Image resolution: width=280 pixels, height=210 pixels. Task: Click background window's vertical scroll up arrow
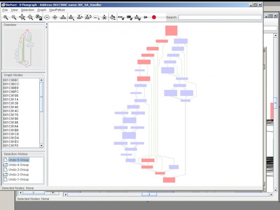tap(275, 35)
